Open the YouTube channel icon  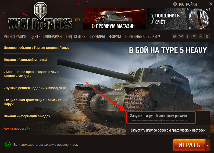pyautogui.click(x=194, y=36)
